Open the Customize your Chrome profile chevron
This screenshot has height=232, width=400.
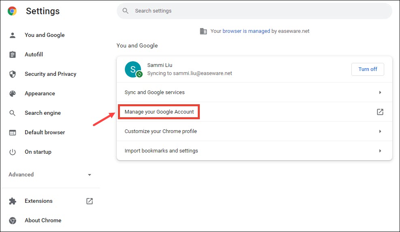click(x=380, y=131)
